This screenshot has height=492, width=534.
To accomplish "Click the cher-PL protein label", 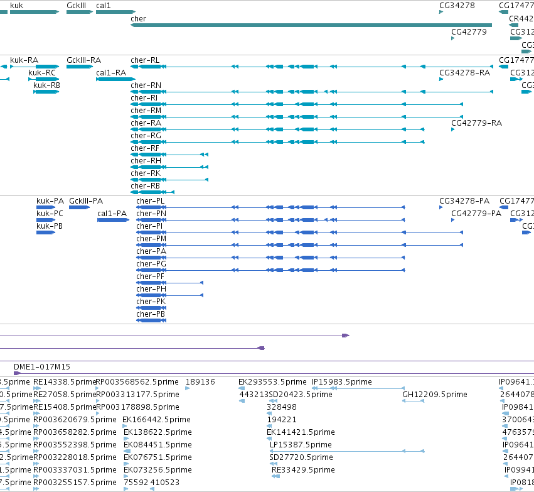I will pyautogui.click(x=151, y=201).
